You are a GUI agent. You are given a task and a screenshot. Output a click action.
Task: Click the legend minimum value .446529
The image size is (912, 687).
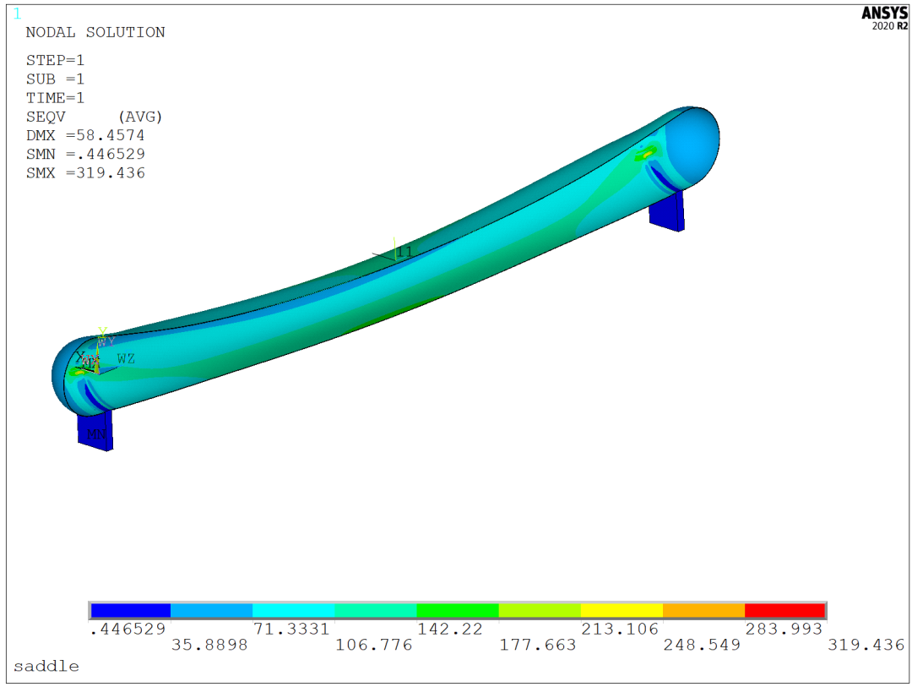(x=128, y=630)
